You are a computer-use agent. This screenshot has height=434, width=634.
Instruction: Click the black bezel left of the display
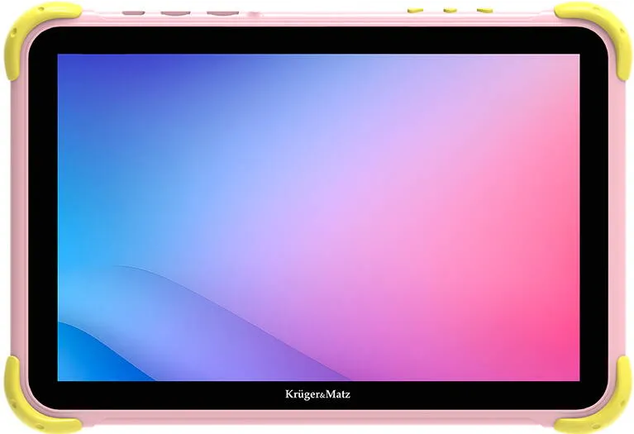[x=43, y=217]
